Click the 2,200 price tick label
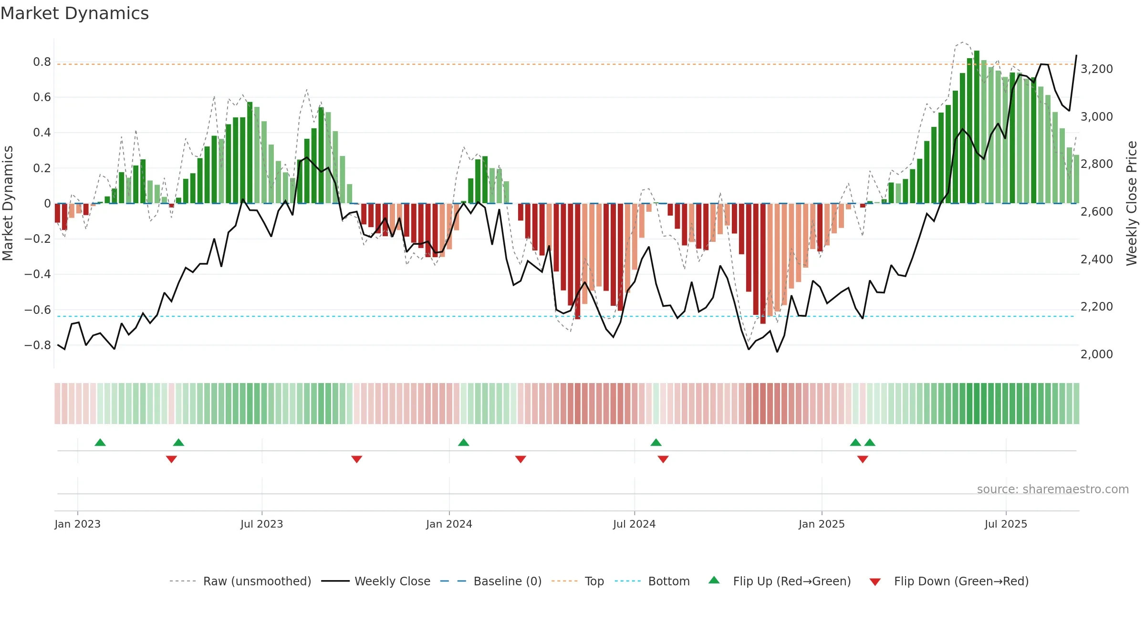 (x=1097, y=307)
